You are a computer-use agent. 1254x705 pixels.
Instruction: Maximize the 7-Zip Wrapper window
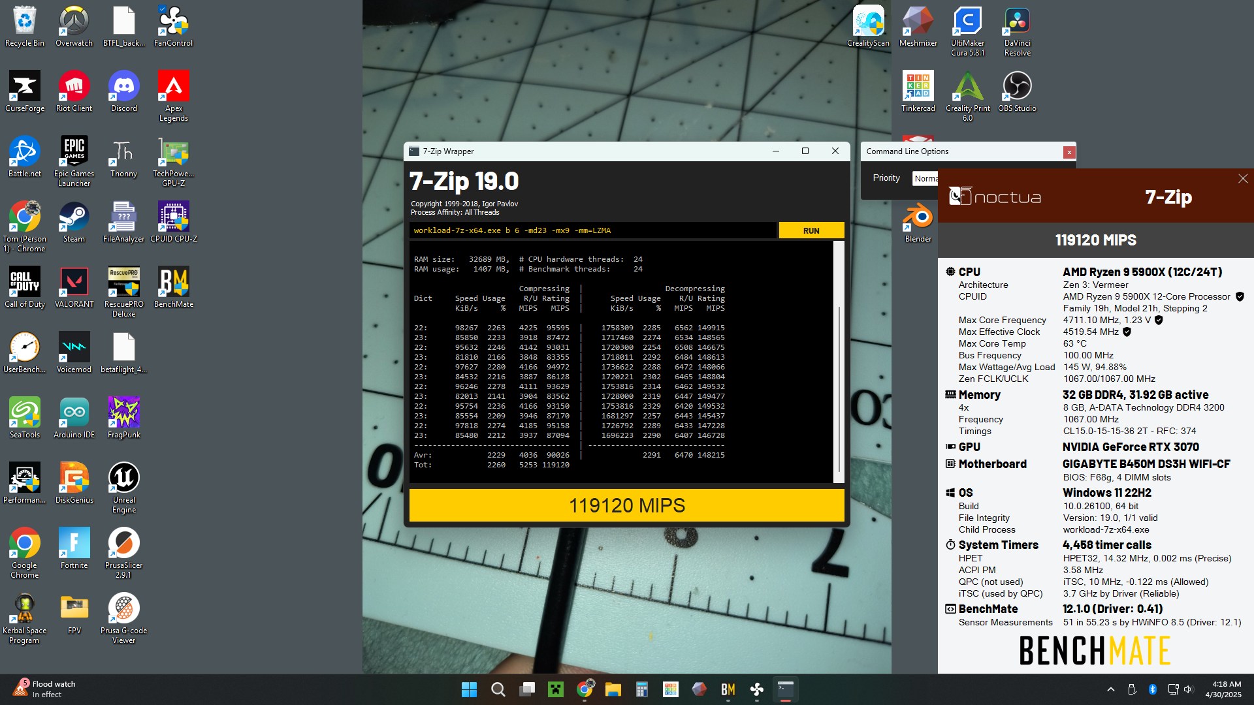[805, 151]
